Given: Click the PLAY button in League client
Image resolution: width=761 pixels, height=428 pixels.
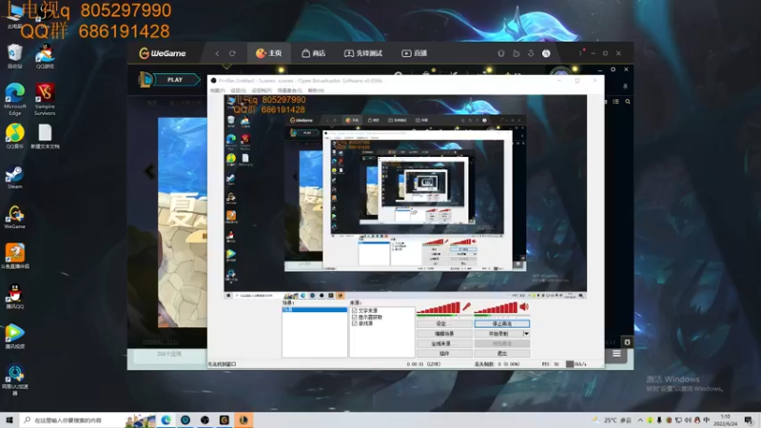Looking at the screenshot, I should (176, 80).
